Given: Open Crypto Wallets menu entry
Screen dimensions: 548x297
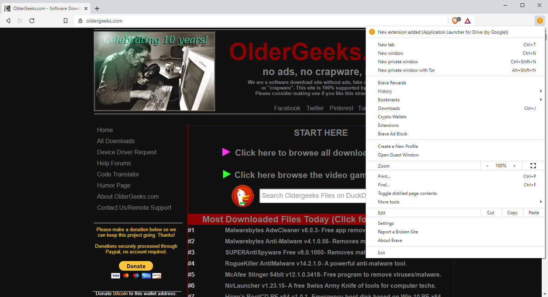Looking at the screenshot, I should point(455,117).
